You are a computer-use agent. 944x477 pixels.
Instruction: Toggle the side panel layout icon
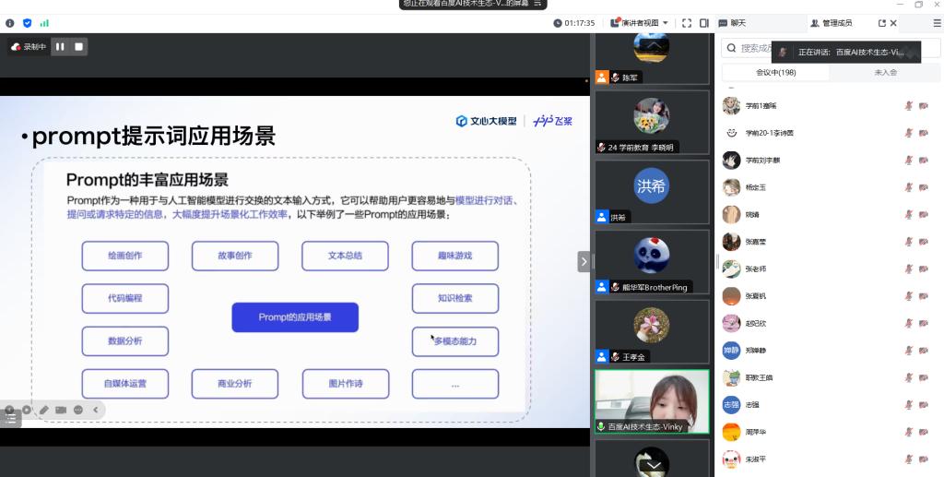tap(703, 23)
